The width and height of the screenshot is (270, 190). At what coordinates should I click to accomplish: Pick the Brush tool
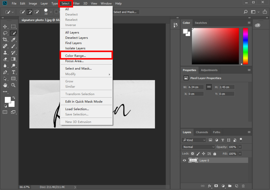click(13, 46)
